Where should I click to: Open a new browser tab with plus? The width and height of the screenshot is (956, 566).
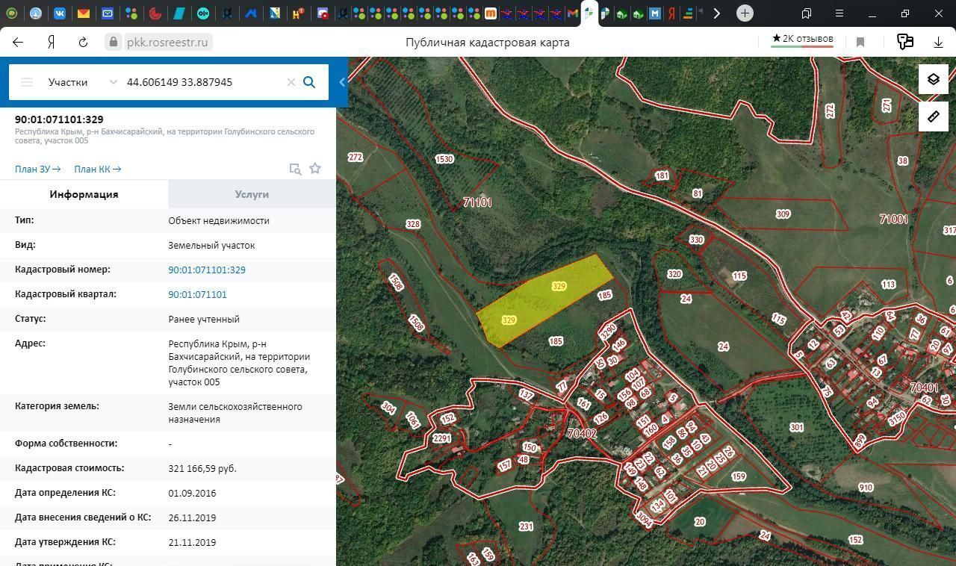pyautogui.click(x=745, y=13)
